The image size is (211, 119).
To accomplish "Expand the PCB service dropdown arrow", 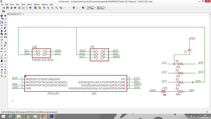I will pos(105,8).
